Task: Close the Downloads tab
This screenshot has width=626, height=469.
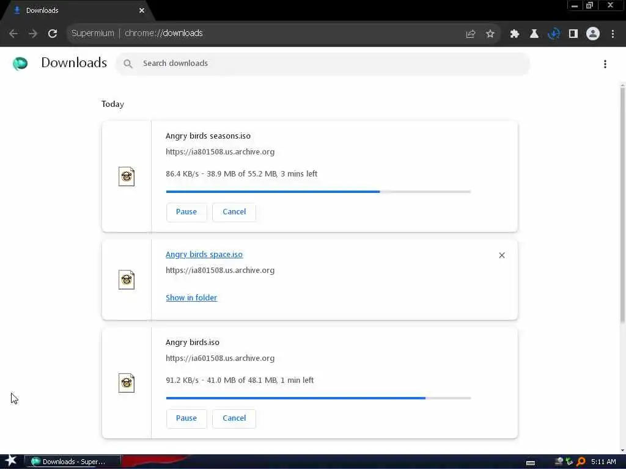Action: [142, 10]
